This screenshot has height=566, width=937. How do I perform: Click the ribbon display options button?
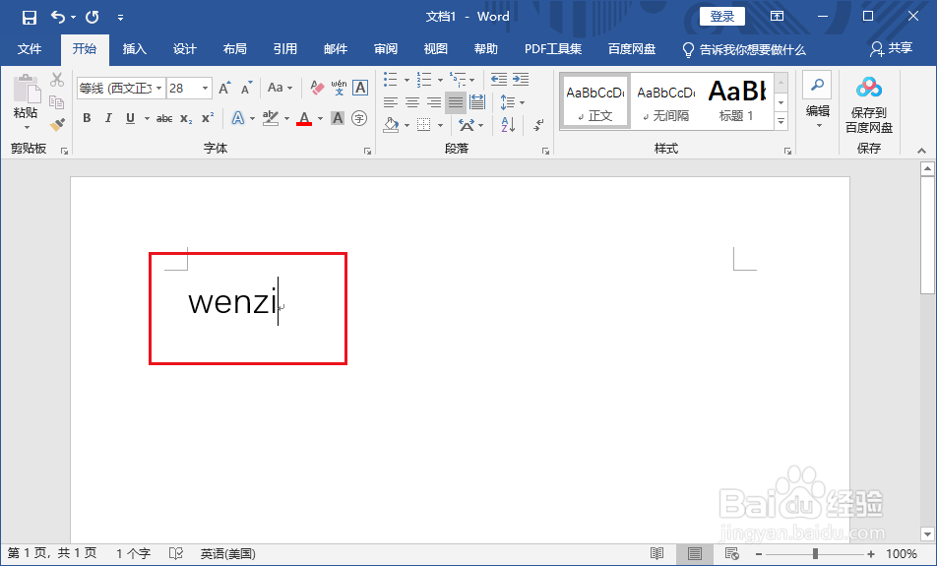click(777, 16)
